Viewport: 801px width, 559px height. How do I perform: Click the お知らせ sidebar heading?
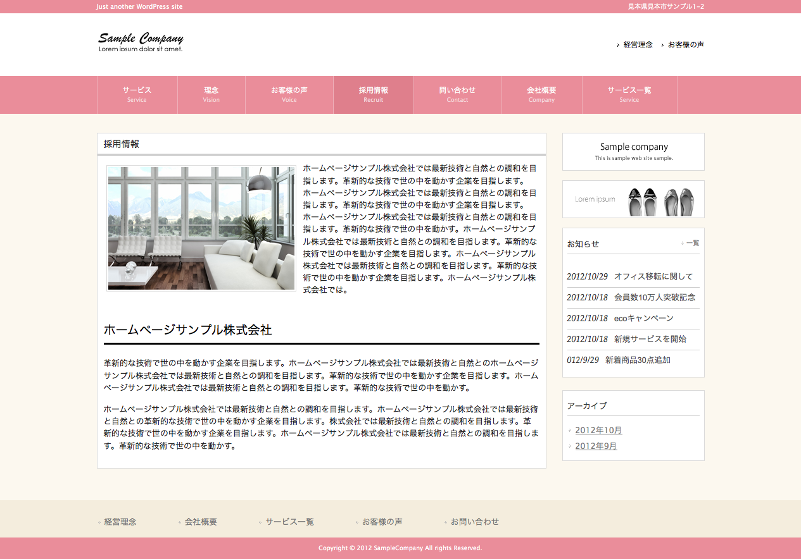tap(583, 244)
